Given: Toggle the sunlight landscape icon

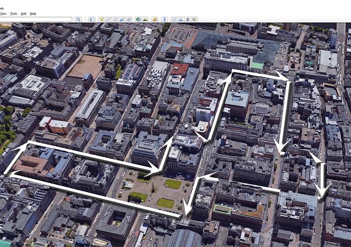Looking at the screenshot, I should point(145,19).
